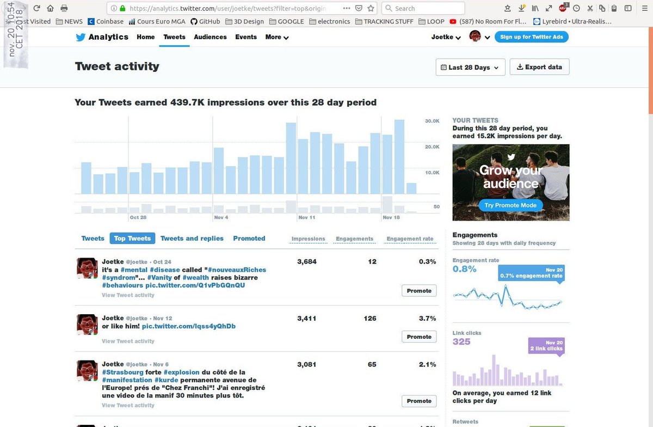Open Cours Euro MGA bookmark
The width and height of the screenshot is (653, 427).
pos(157,21)
